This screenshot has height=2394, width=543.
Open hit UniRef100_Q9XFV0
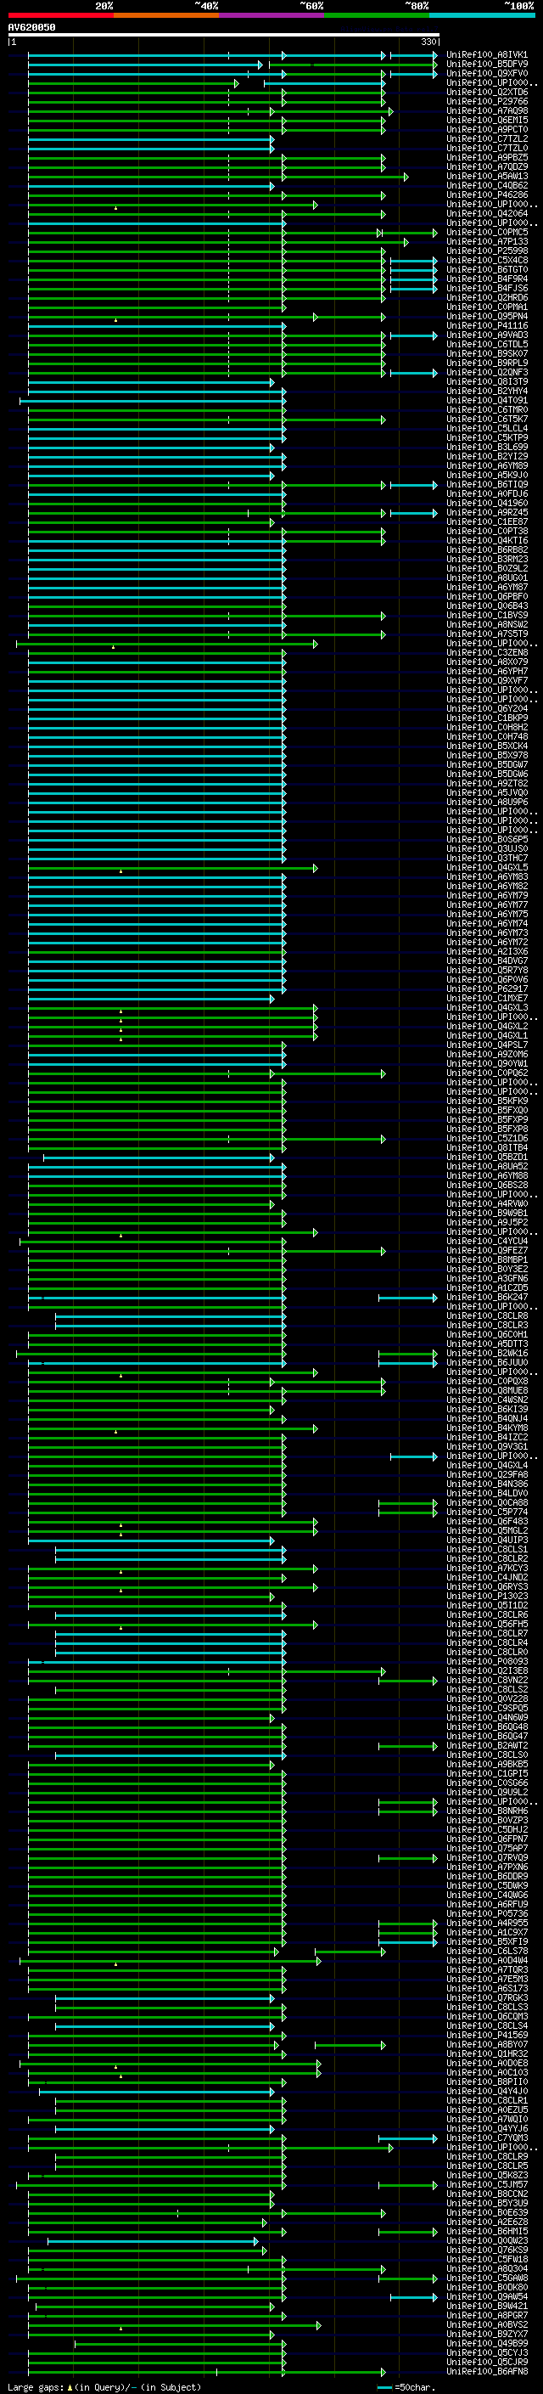click(x=486, y=75)
